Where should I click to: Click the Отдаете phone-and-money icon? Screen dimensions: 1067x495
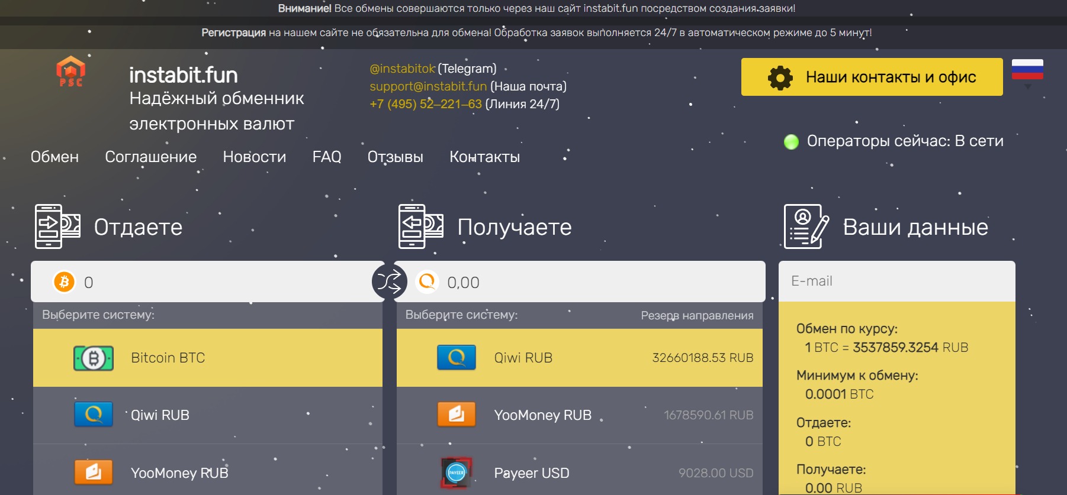click(57, 227)
